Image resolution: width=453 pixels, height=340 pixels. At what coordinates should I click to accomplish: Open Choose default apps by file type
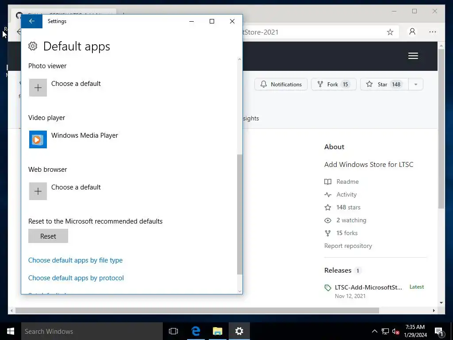75,260
